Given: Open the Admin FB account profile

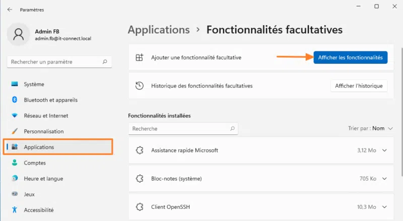Looking at the screenshot, I should pos(50,34).
